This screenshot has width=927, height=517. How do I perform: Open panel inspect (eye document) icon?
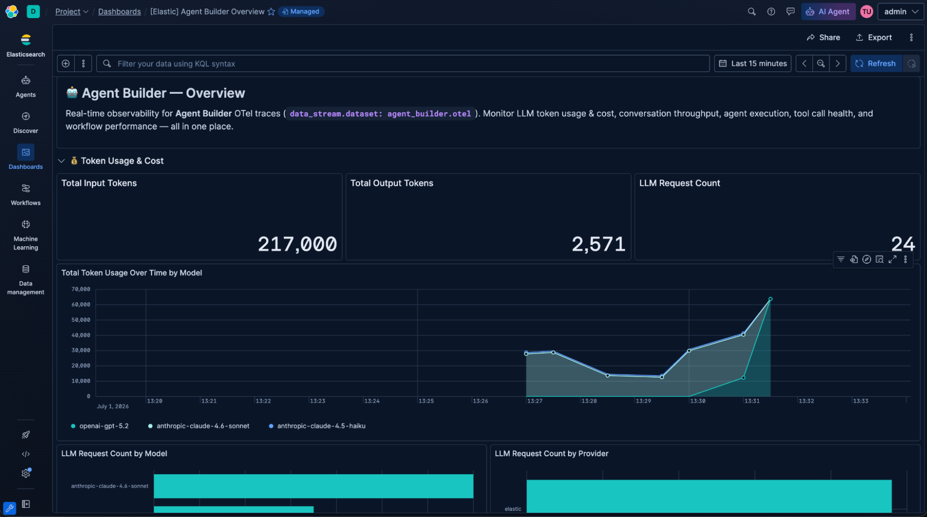pos(854,259)
